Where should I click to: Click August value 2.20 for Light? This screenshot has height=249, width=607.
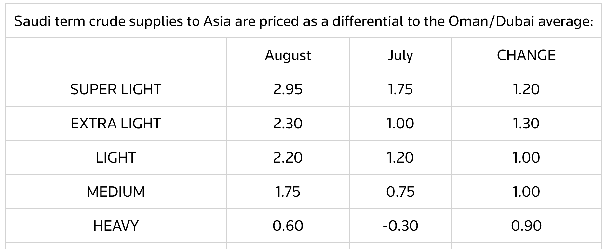coord(288,158)
